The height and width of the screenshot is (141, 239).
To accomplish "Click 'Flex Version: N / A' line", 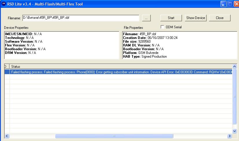I will click(20, 45).
